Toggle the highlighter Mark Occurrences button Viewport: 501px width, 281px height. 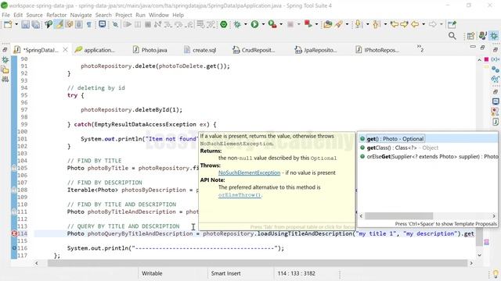[x=59, y=24]
